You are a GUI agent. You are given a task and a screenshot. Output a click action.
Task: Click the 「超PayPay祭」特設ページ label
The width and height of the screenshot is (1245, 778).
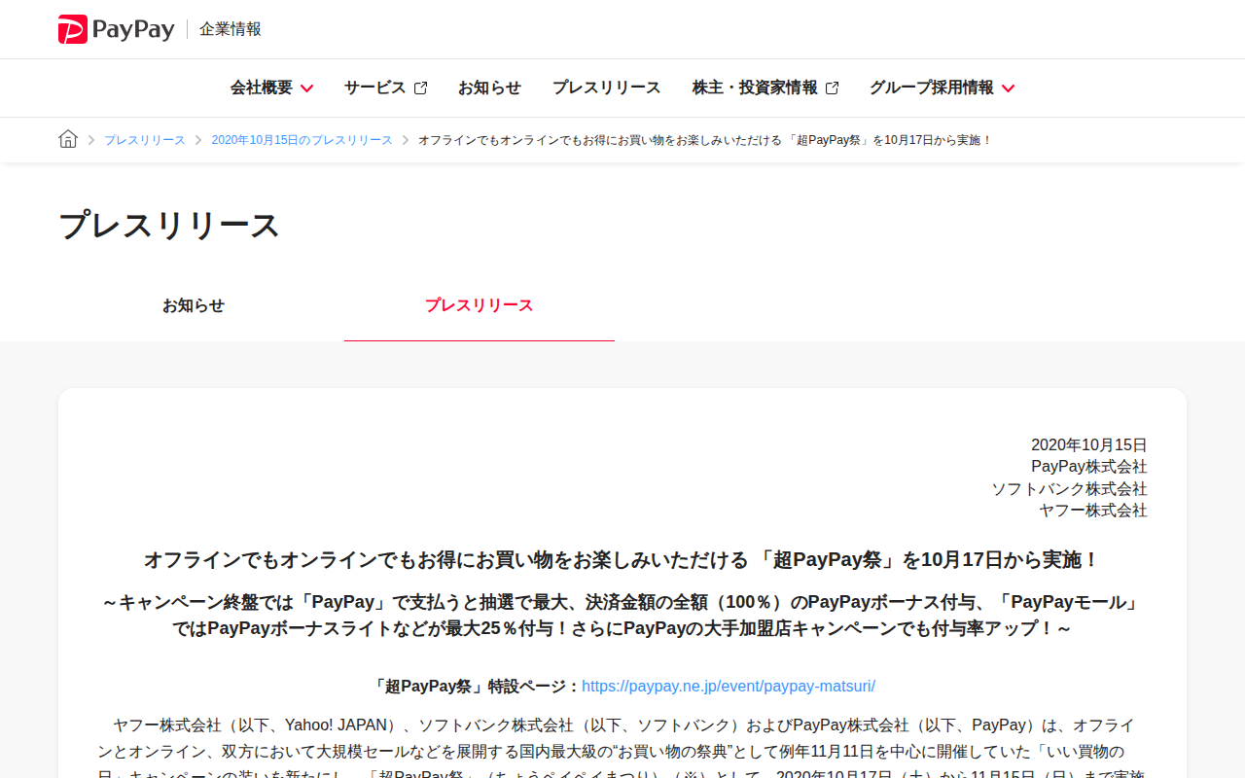click(476, 686)
